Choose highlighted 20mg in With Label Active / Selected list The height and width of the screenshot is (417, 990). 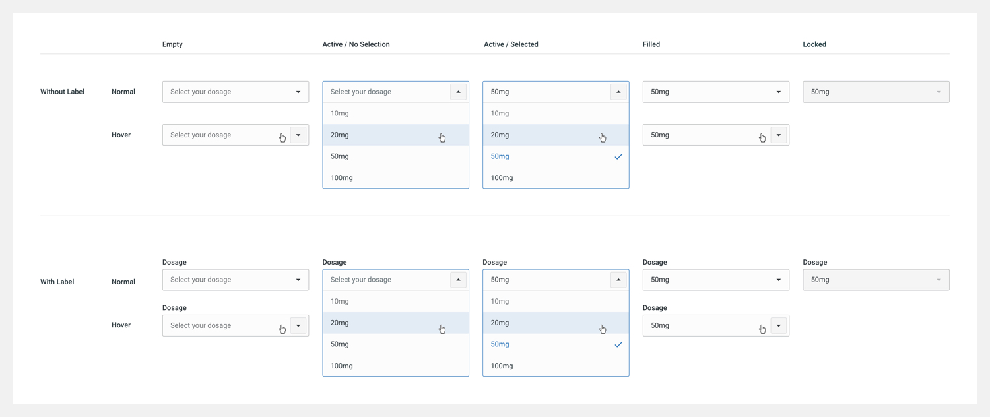(556, 323)
